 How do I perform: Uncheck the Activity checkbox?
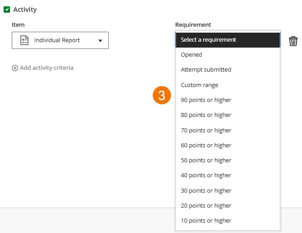tap(7, 10)
